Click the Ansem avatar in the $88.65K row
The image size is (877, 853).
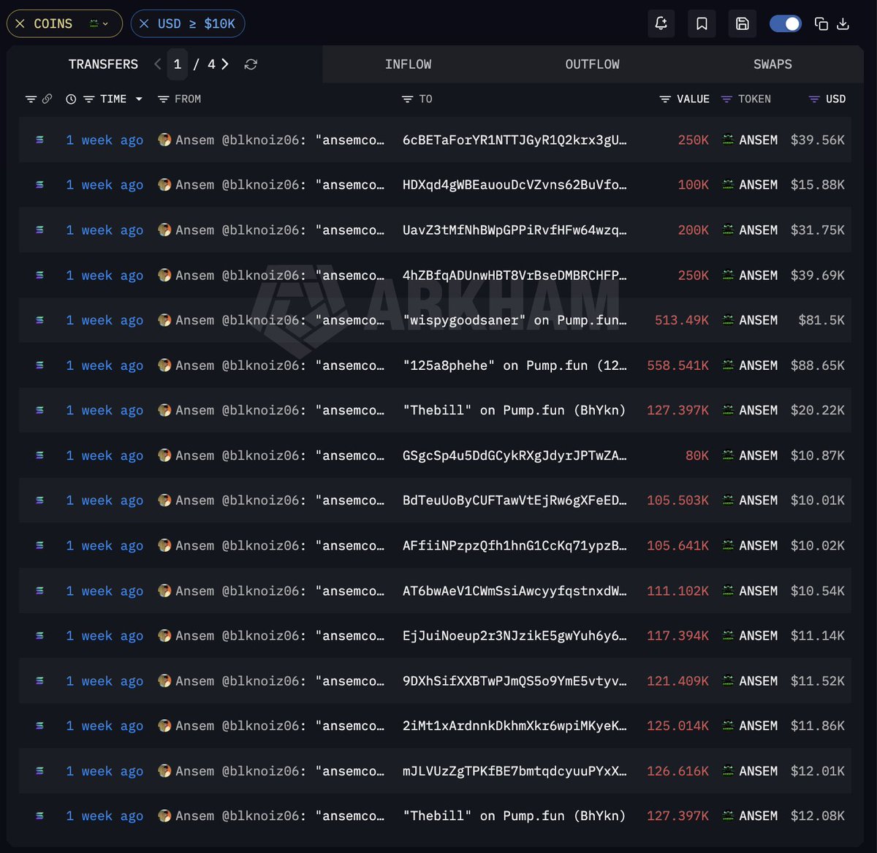[164, 365]
